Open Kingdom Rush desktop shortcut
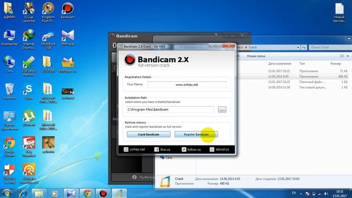 click(x=48, y=12)
